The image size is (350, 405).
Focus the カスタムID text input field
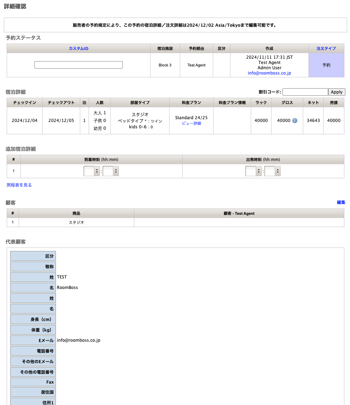click(x=78, y=65)
